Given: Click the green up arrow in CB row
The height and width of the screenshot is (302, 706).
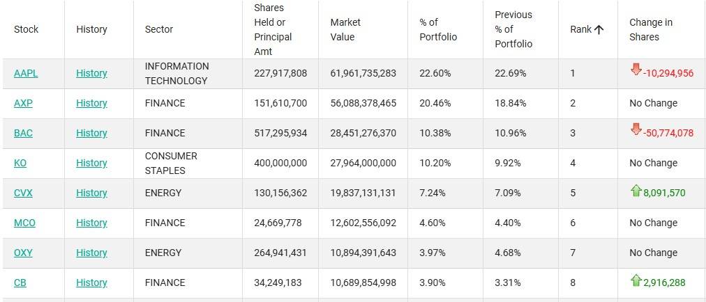Looking at the screenshot, I should (x=636, y=280).
